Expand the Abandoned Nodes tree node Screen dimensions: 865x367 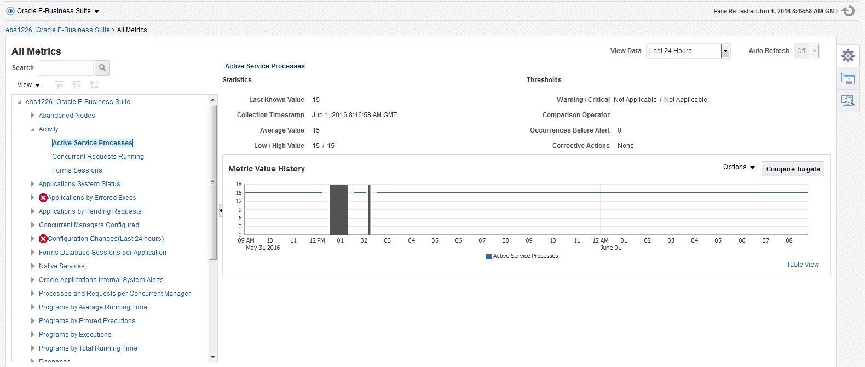[33, 116]
